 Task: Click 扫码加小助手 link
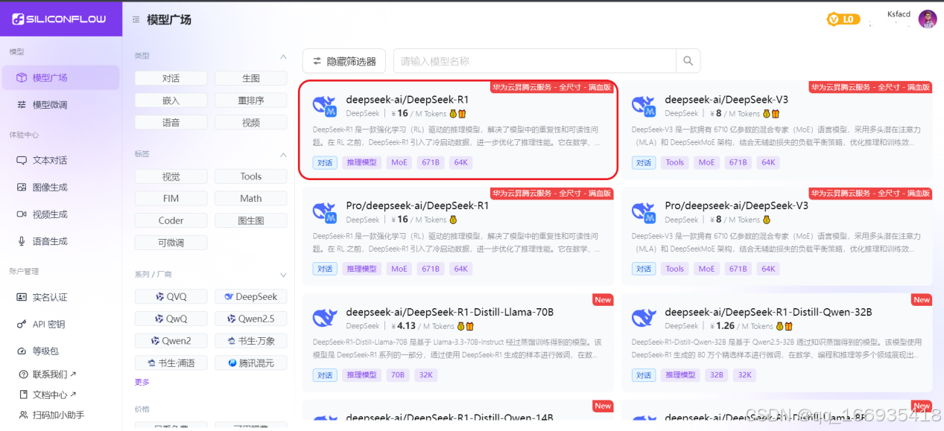[52, 415]
